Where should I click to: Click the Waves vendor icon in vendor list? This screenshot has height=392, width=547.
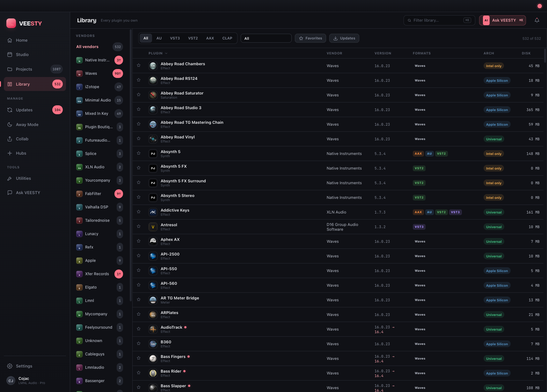pos(79,73)
